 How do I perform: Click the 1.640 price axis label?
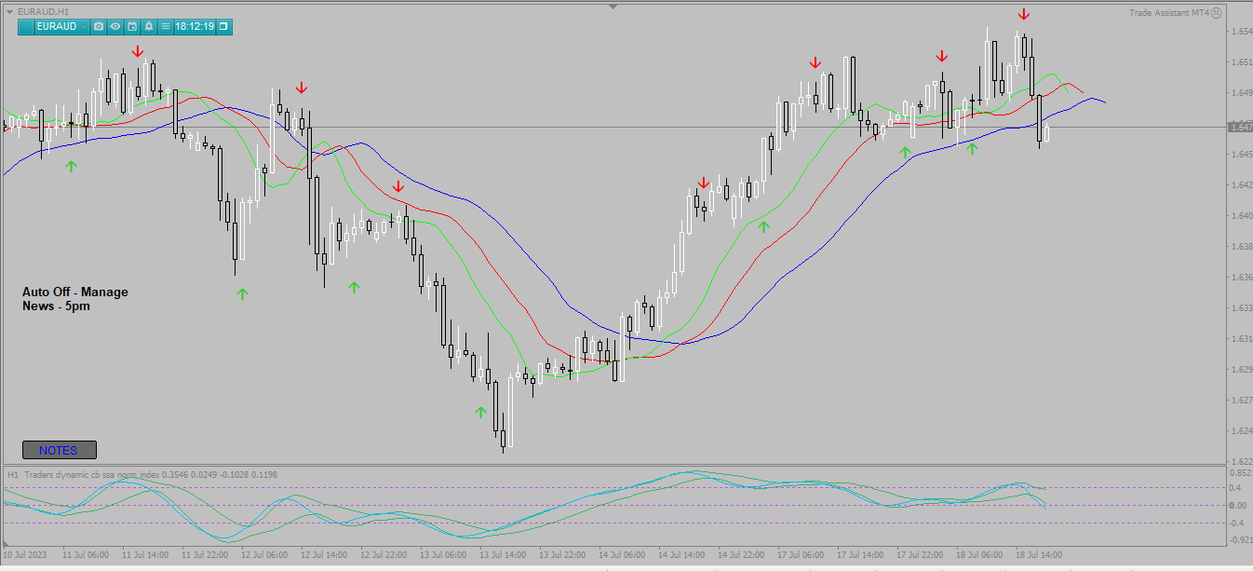coord(1241,216)
